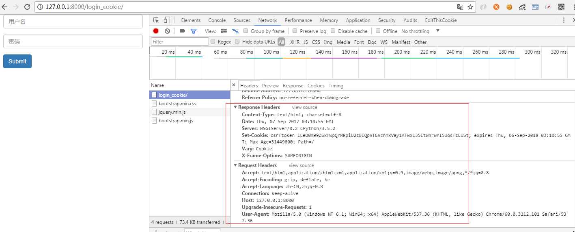The height and width of the screenshot is (232, 575).
Task: Open the Cookies tab of request
Action: (x=316, y=86)
